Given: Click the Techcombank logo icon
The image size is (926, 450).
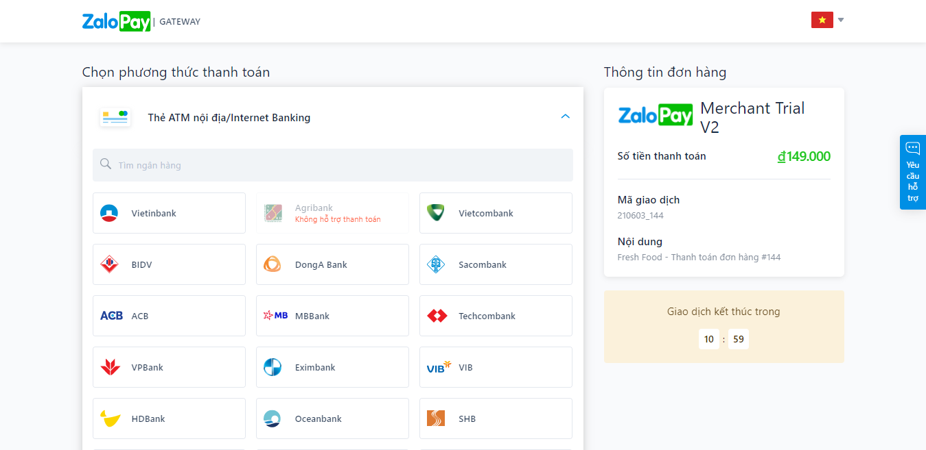Looking at the screenshot, I should (437, 316).
